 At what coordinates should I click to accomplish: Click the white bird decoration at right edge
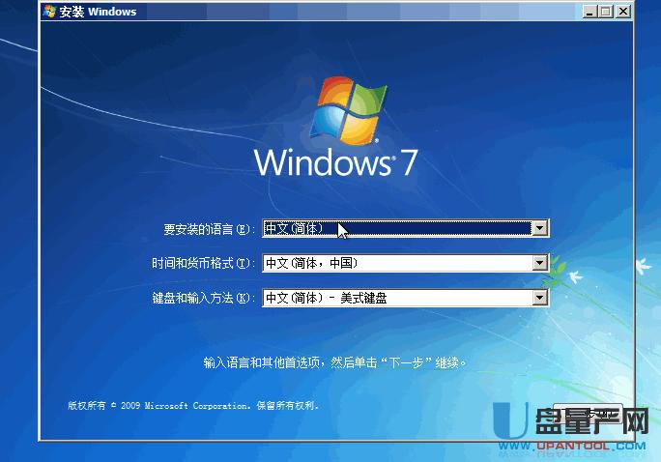click(x=642, y=266)
